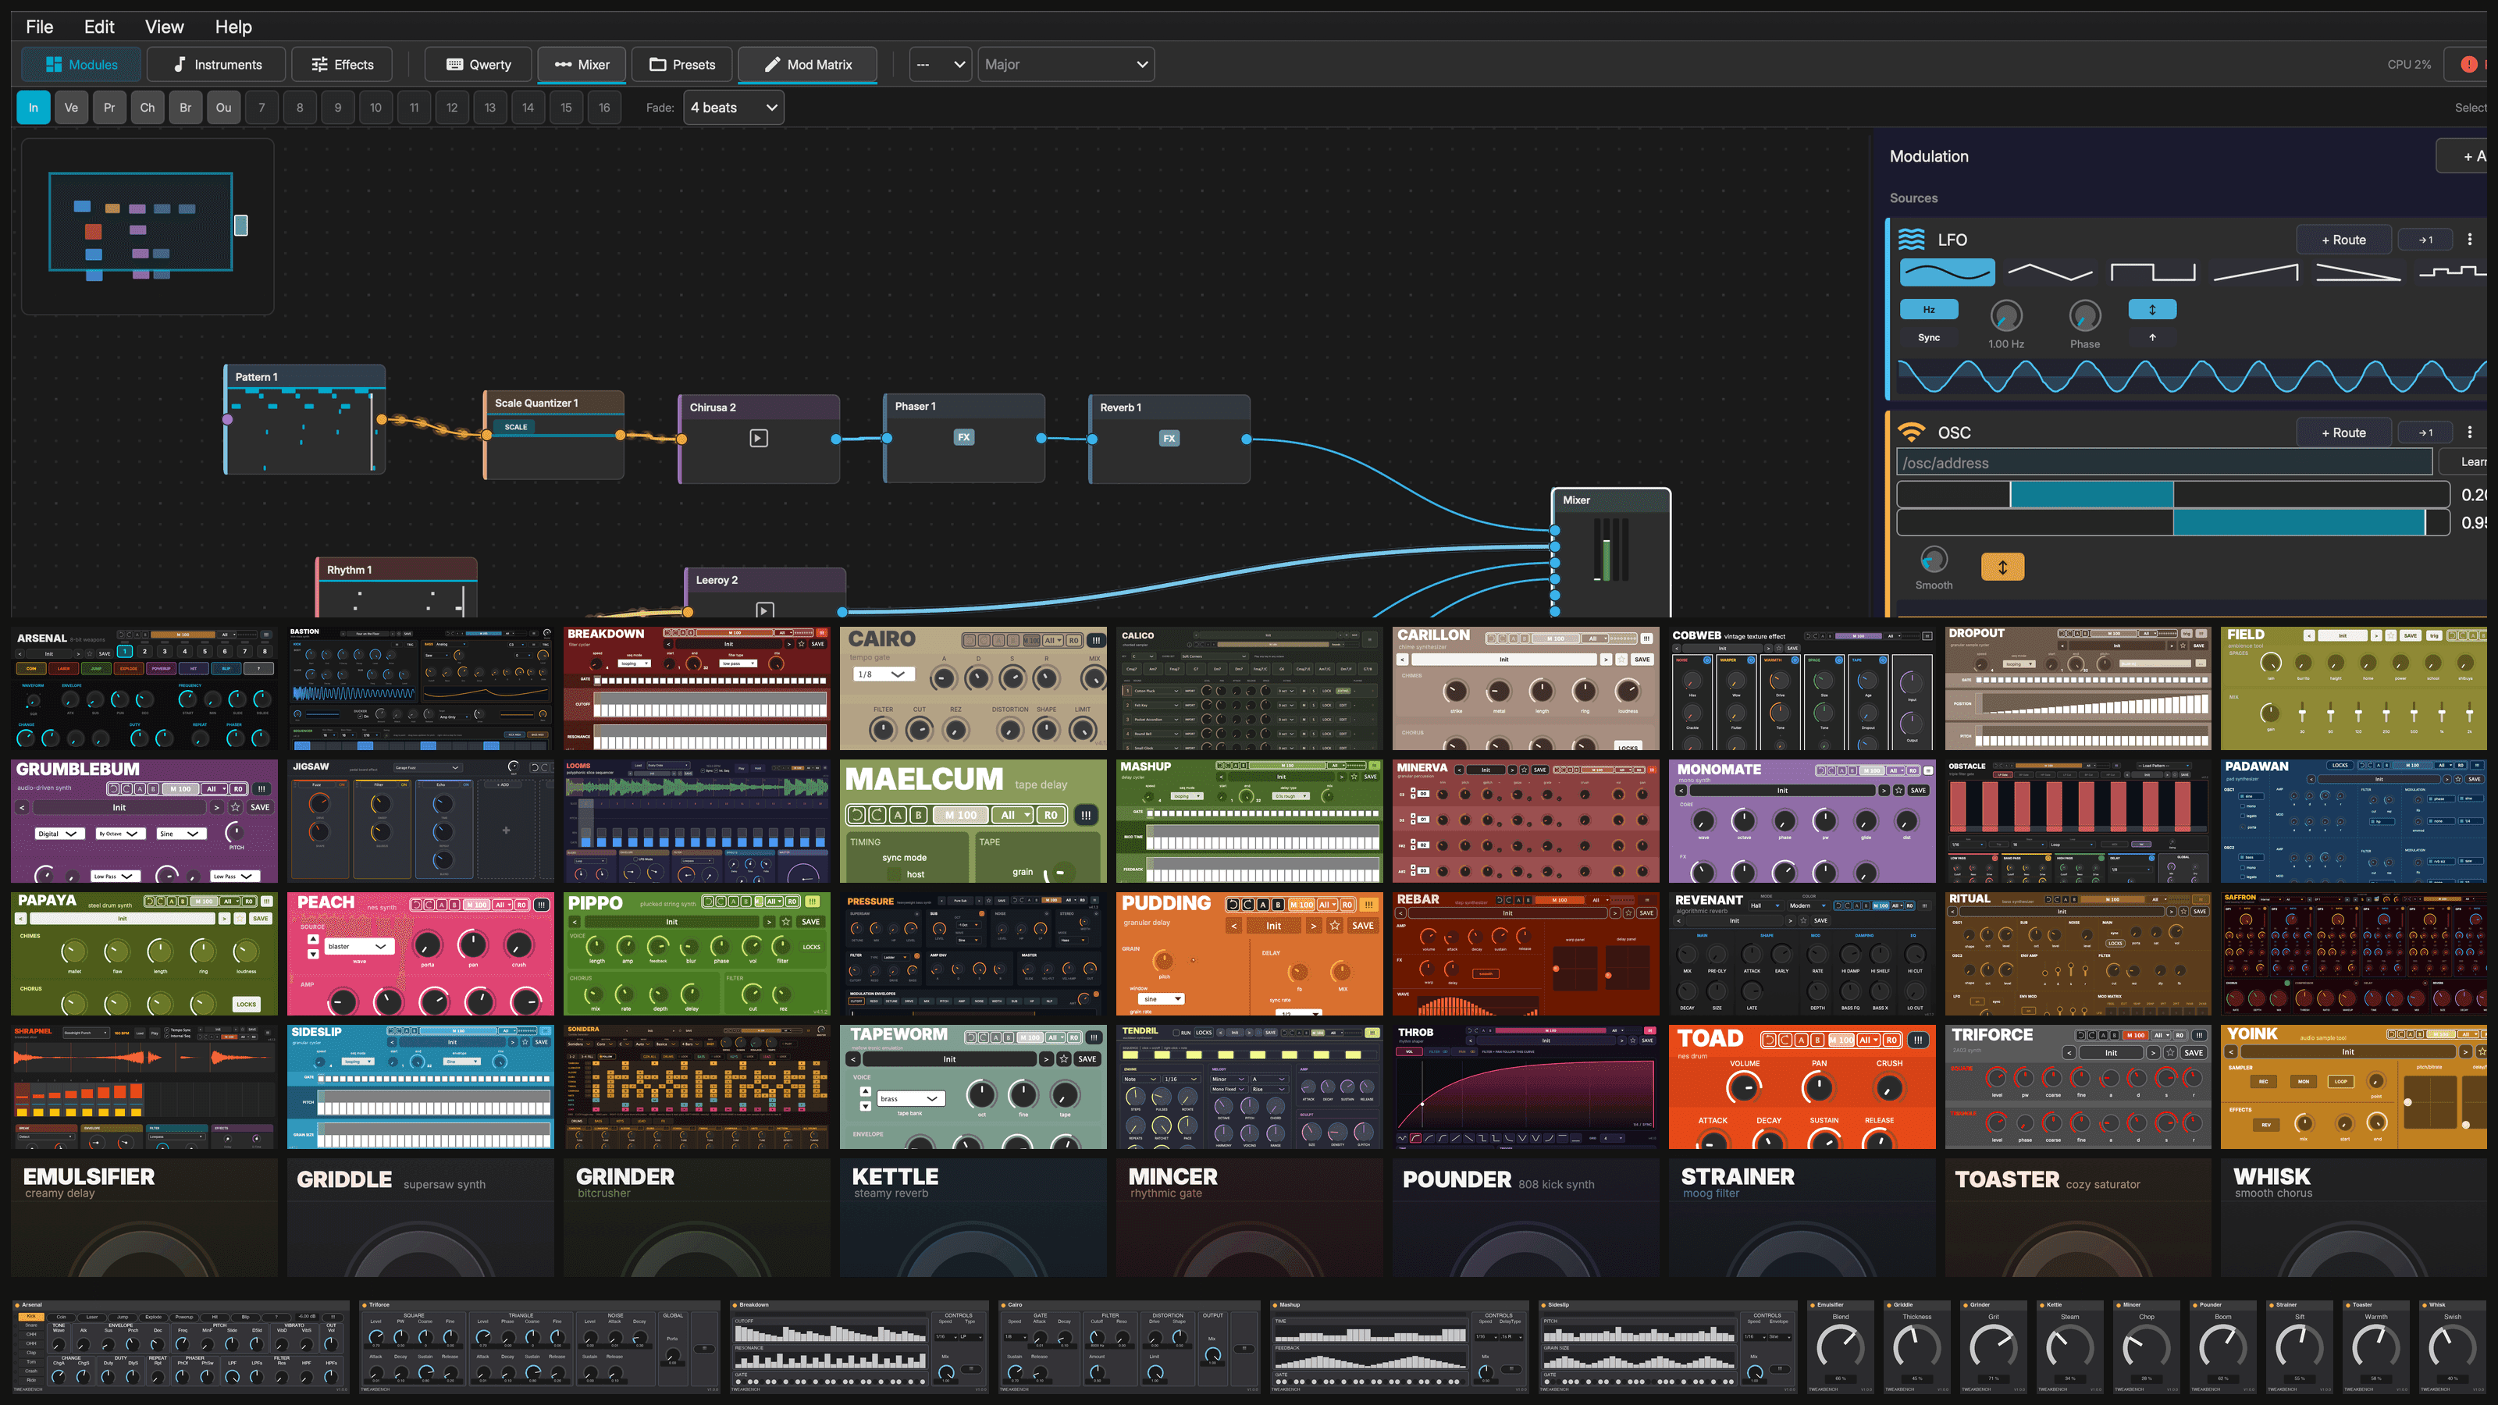Open the LFO three-dot options menu
The width and height of the screenshot is (2498, 1405).
click(2470, 240)
